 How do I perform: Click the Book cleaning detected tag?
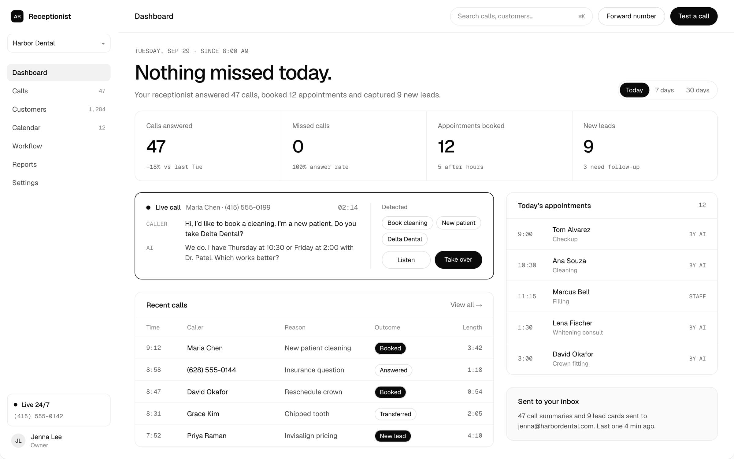pos(407,223)
